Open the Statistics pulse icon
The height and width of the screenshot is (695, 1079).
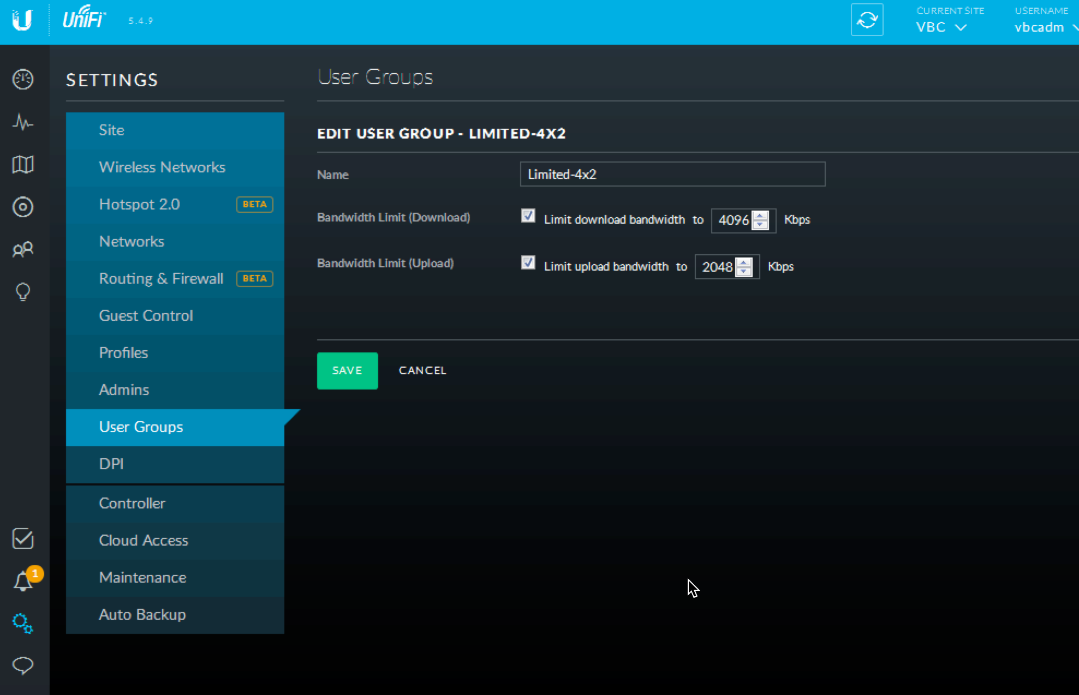click(23, 122)
